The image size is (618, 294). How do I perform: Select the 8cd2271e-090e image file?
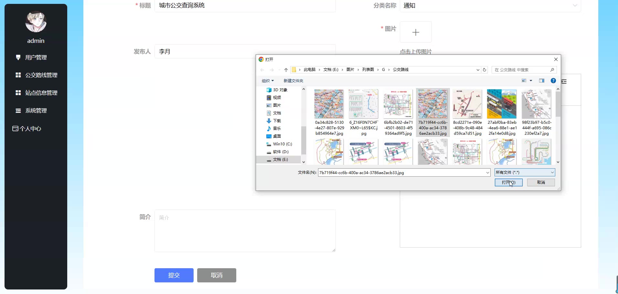pyautogui.click(x=467, y=113)
